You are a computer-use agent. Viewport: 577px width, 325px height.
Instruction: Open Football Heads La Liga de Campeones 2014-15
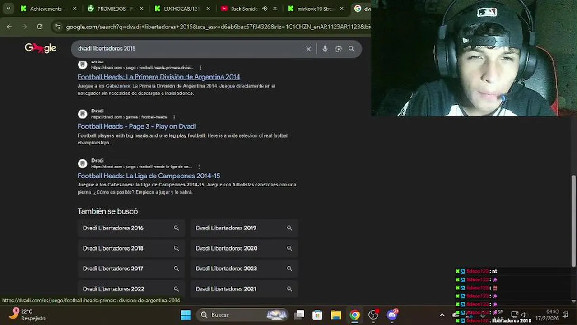149,176
